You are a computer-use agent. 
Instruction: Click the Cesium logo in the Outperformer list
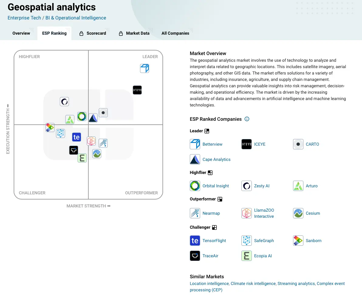(298, 213)
